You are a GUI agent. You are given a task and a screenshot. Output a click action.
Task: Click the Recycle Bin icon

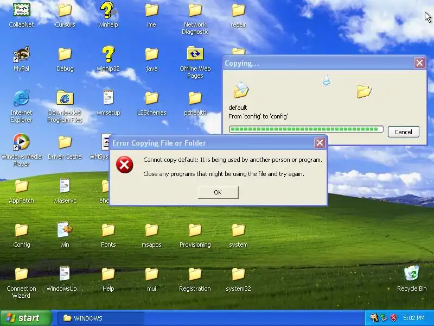[412, 273]
